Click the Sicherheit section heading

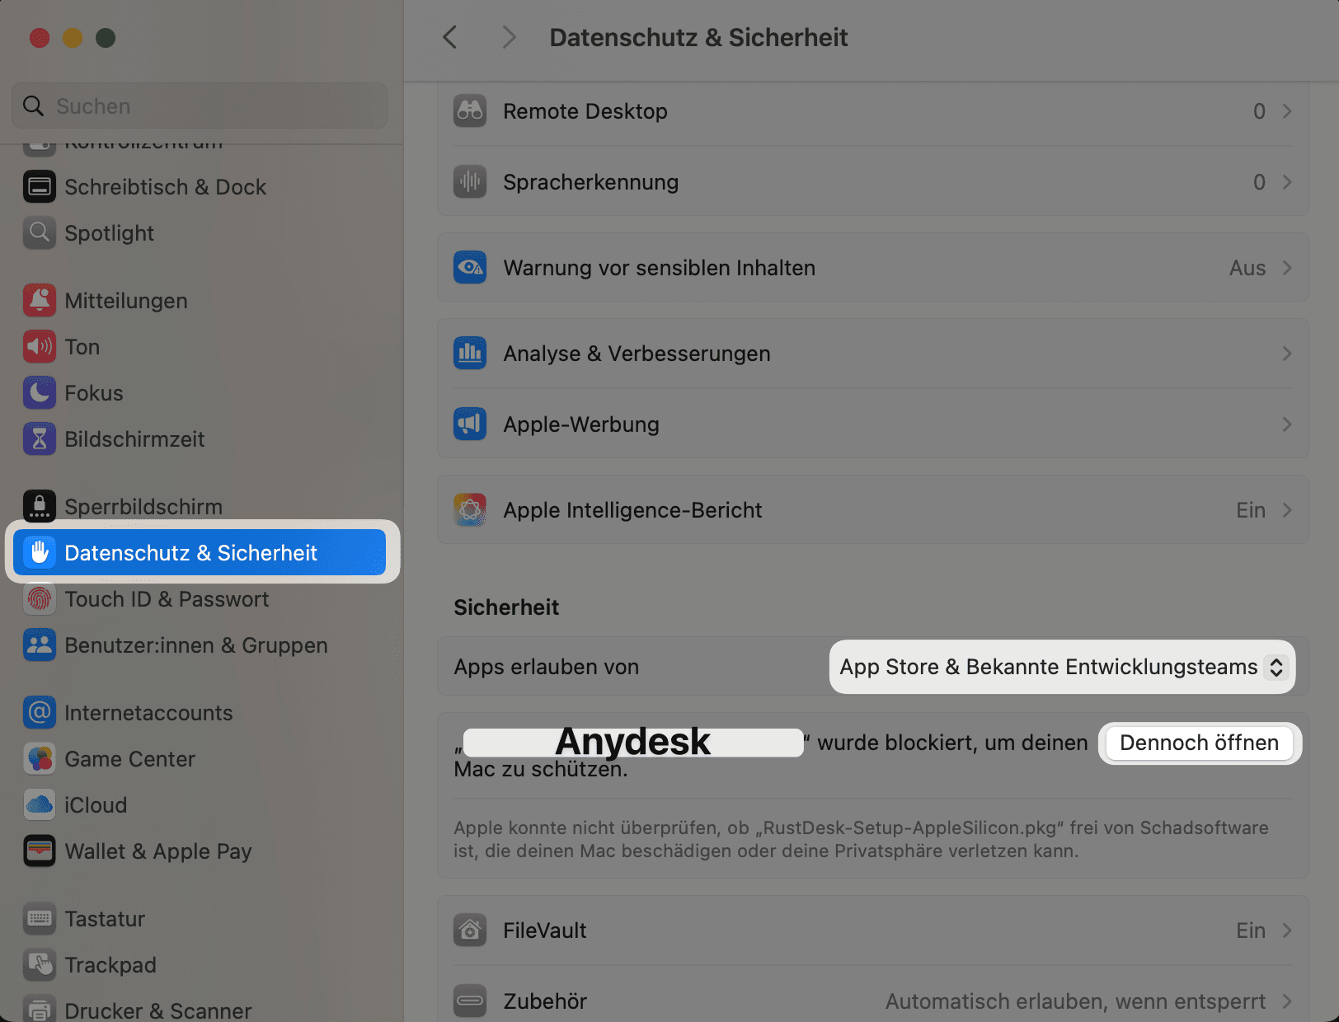(x=506, y=607)
